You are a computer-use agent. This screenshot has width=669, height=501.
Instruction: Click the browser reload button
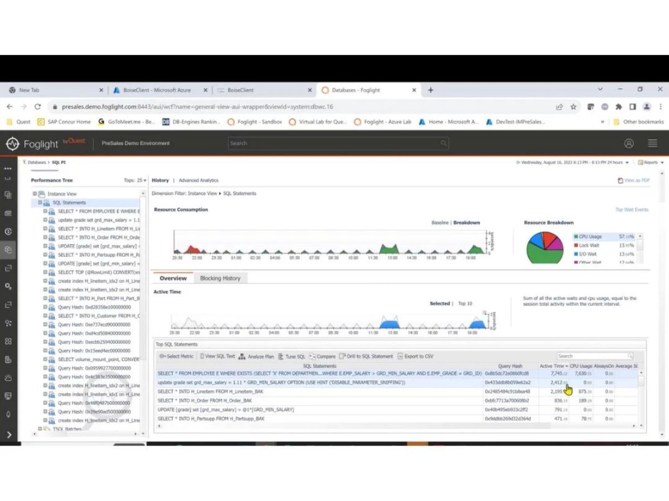point(38,106)
